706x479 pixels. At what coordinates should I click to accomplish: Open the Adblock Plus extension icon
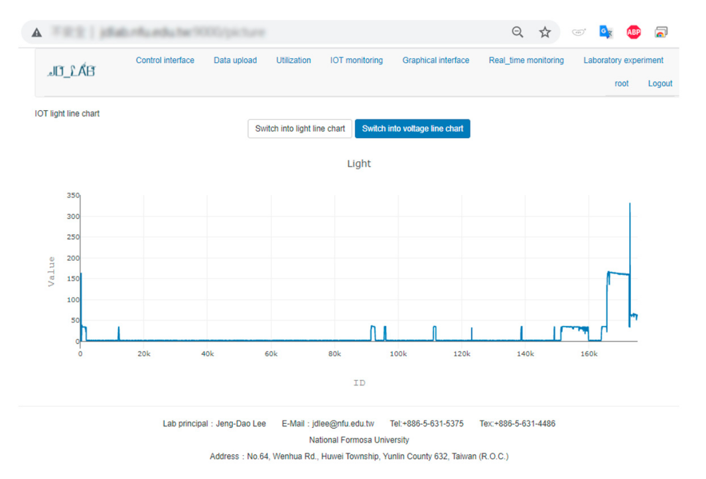point(634,32)
